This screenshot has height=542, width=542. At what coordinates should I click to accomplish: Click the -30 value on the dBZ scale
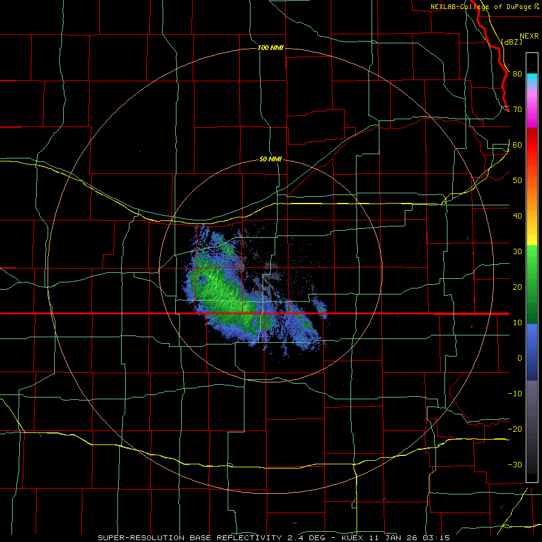pyautogui.click(x=515, y=464)
